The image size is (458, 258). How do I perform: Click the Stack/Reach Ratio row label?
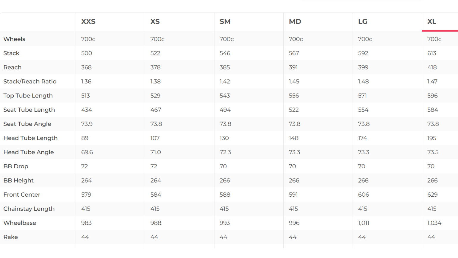[30, 82]
